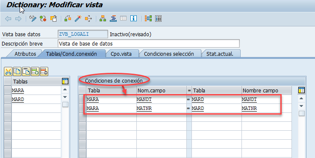The image size is (315, 158).
Task: Click the ZVB_LOGALI view name field
Action: point(83,34)
